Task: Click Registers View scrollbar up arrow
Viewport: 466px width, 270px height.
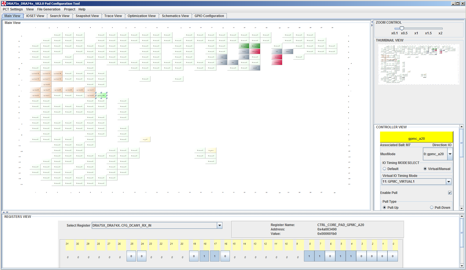Action: coord(462,217)
